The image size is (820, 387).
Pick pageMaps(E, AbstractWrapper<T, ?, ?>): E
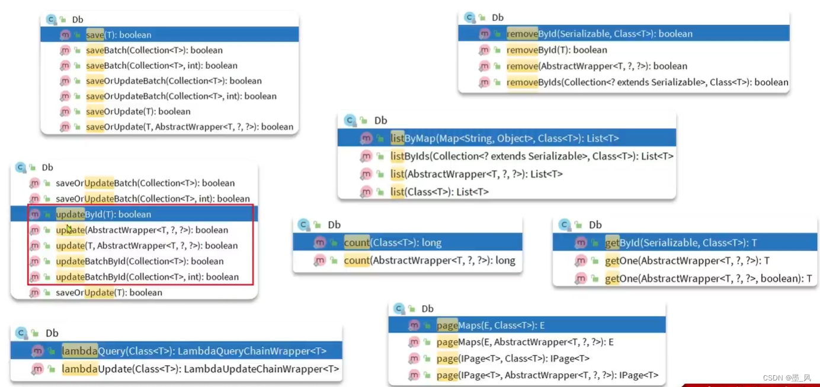(x=525, y=342)
